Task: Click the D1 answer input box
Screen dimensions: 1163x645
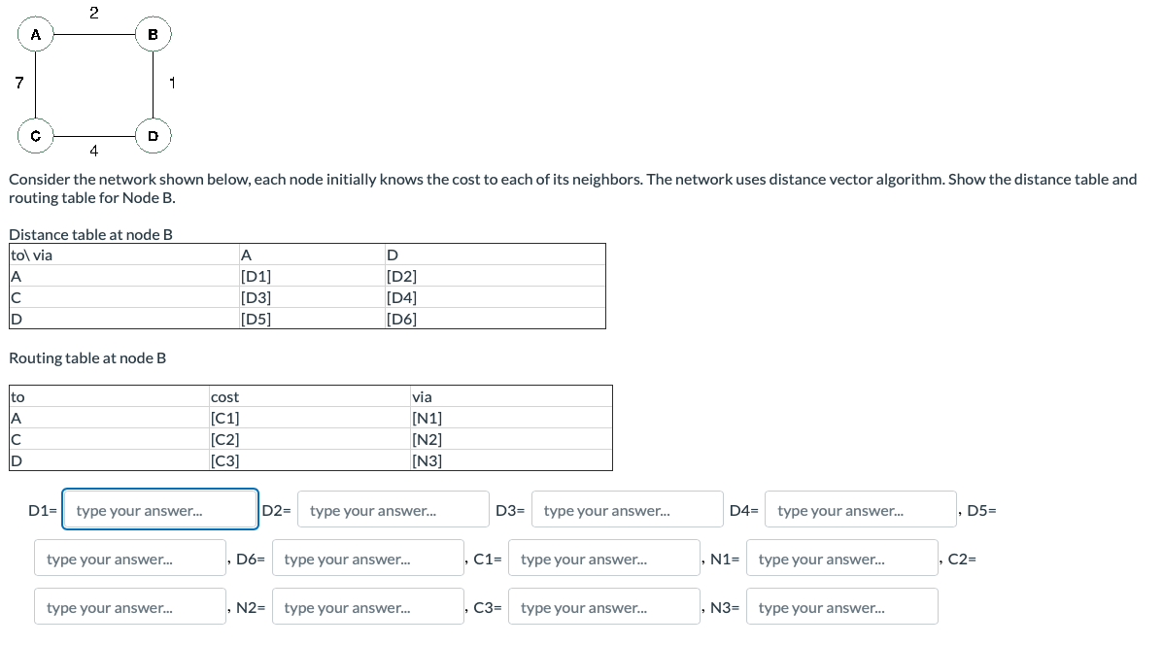Action: tap(160, 509)
